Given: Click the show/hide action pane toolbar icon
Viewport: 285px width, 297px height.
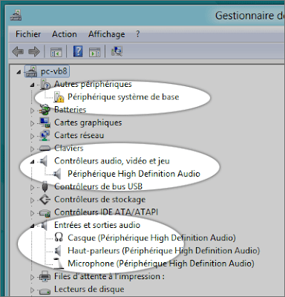Looking at the screenshot, I should click(95, 52).
